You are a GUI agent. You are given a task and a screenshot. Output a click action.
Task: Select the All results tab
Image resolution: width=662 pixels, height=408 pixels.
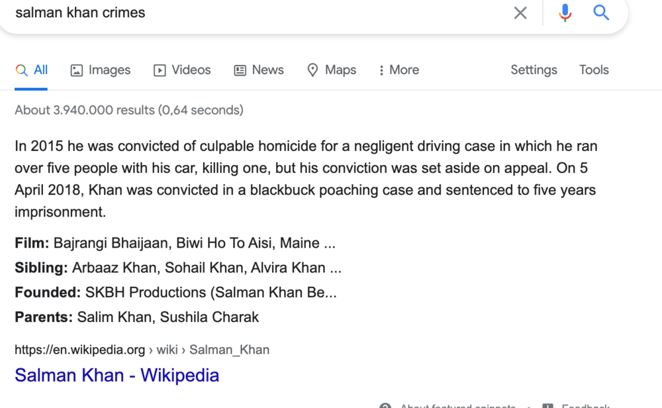31,70
